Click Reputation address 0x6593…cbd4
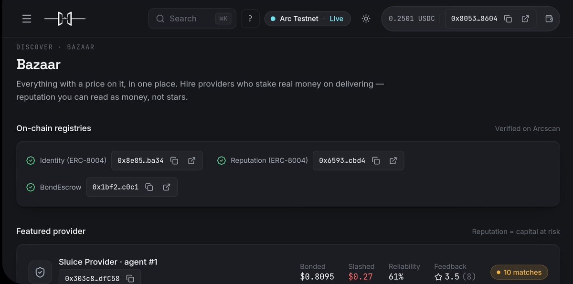573x284 pixels. (342, 160)
